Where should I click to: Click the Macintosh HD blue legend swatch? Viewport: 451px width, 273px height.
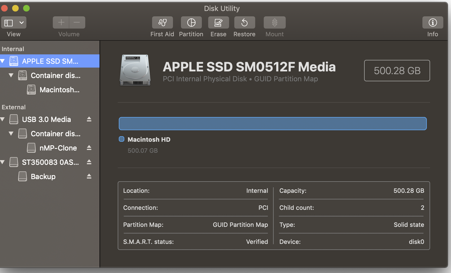pyautogui.click(x=122, y=139)
